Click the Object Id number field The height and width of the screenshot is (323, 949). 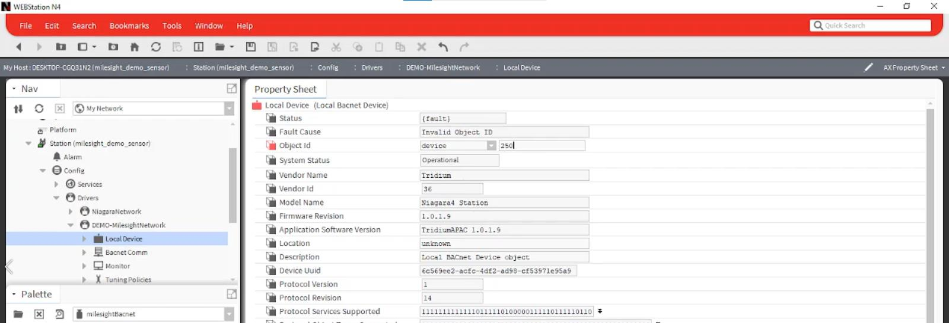point(542,146)
